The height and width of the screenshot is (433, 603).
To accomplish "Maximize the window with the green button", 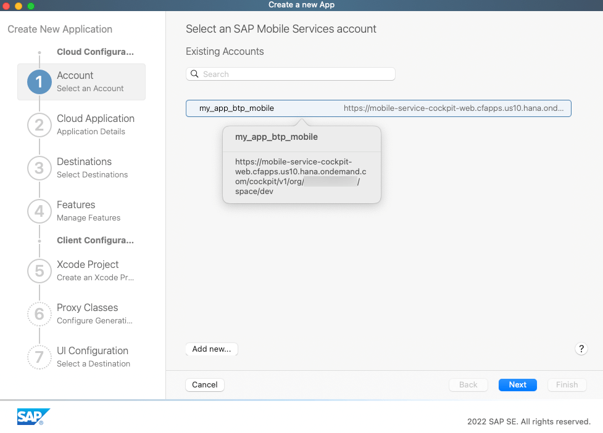I will click(x=31, y=6).
